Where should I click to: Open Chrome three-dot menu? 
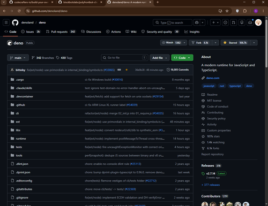[263, 11]
